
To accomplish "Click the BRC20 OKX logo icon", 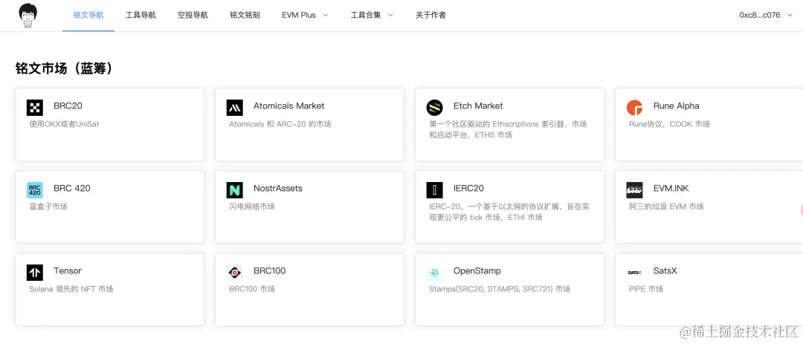I will [x=35, y=108].
